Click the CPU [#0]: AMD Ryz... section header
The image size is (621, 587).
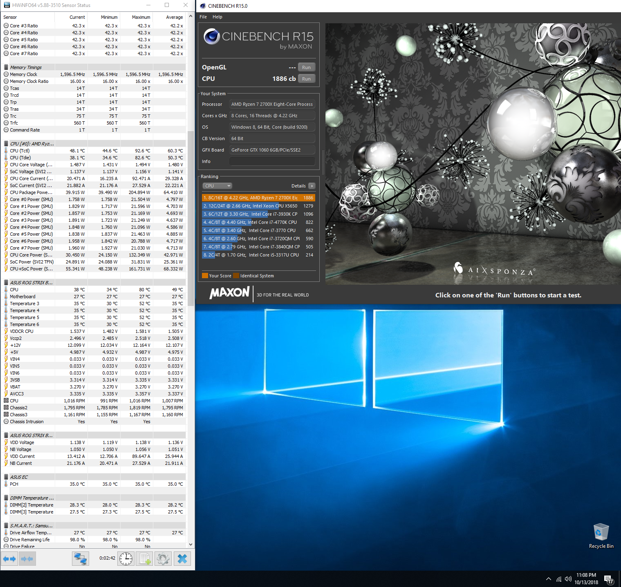pos(94,144)
